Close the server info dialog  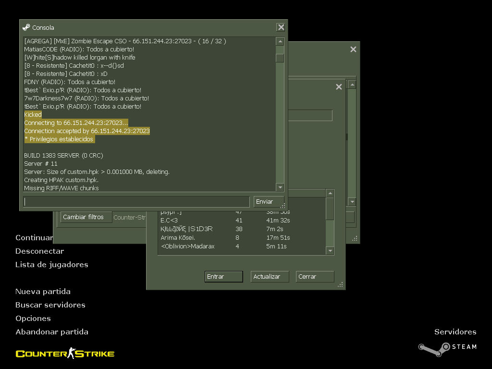pyautogui.click(x=339, y=86)
